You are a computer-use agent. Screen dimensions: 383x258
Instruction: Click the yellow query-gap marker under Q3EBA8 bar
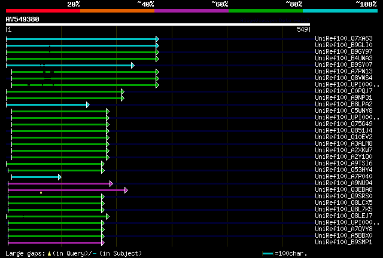pyautogui.click(x=41, y=193)
